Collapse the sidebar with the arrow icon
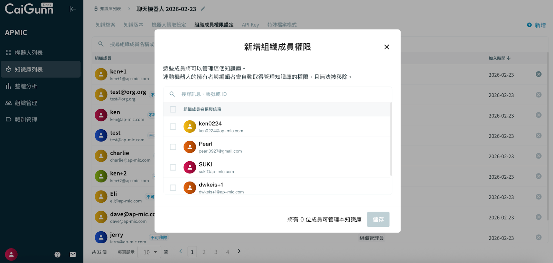The height and width of the screenshot is (263, 553). (x=73, y=9)
